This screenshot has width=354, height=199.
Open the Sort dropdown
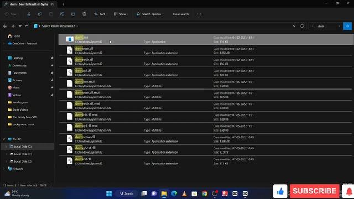[101, 14]
